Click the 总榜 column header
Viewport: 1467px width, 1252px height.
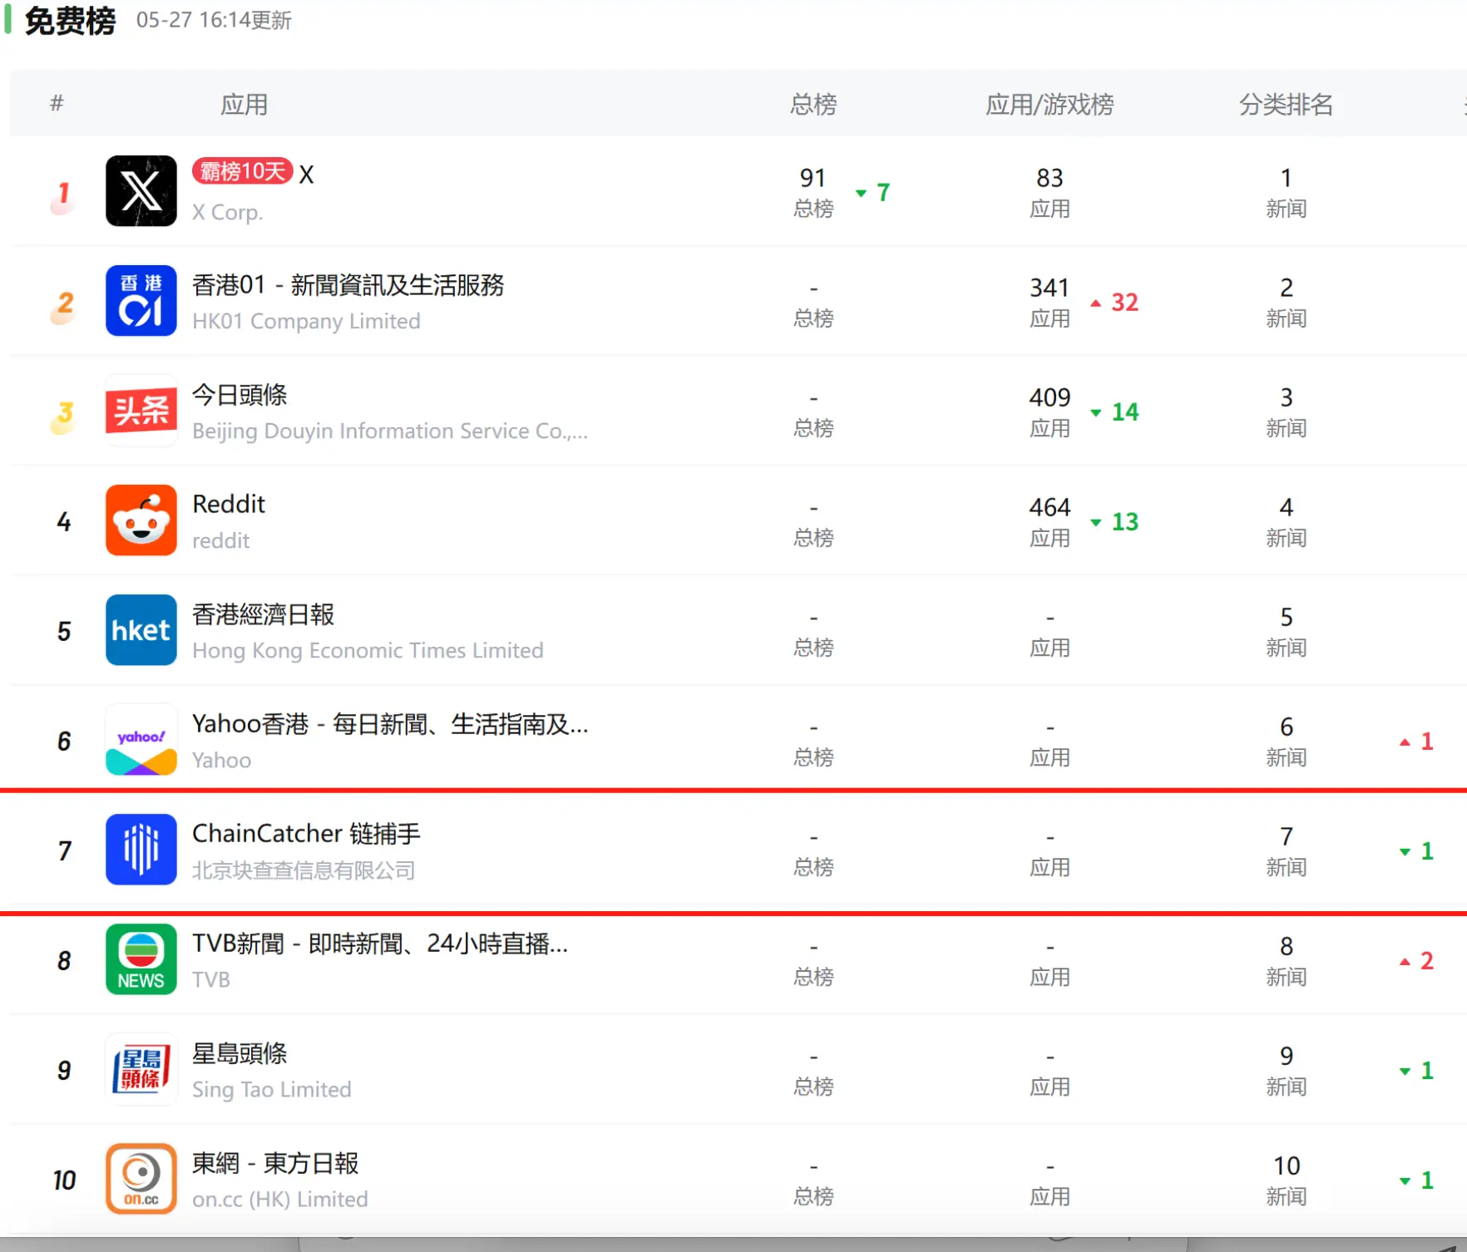coord(813,104)
